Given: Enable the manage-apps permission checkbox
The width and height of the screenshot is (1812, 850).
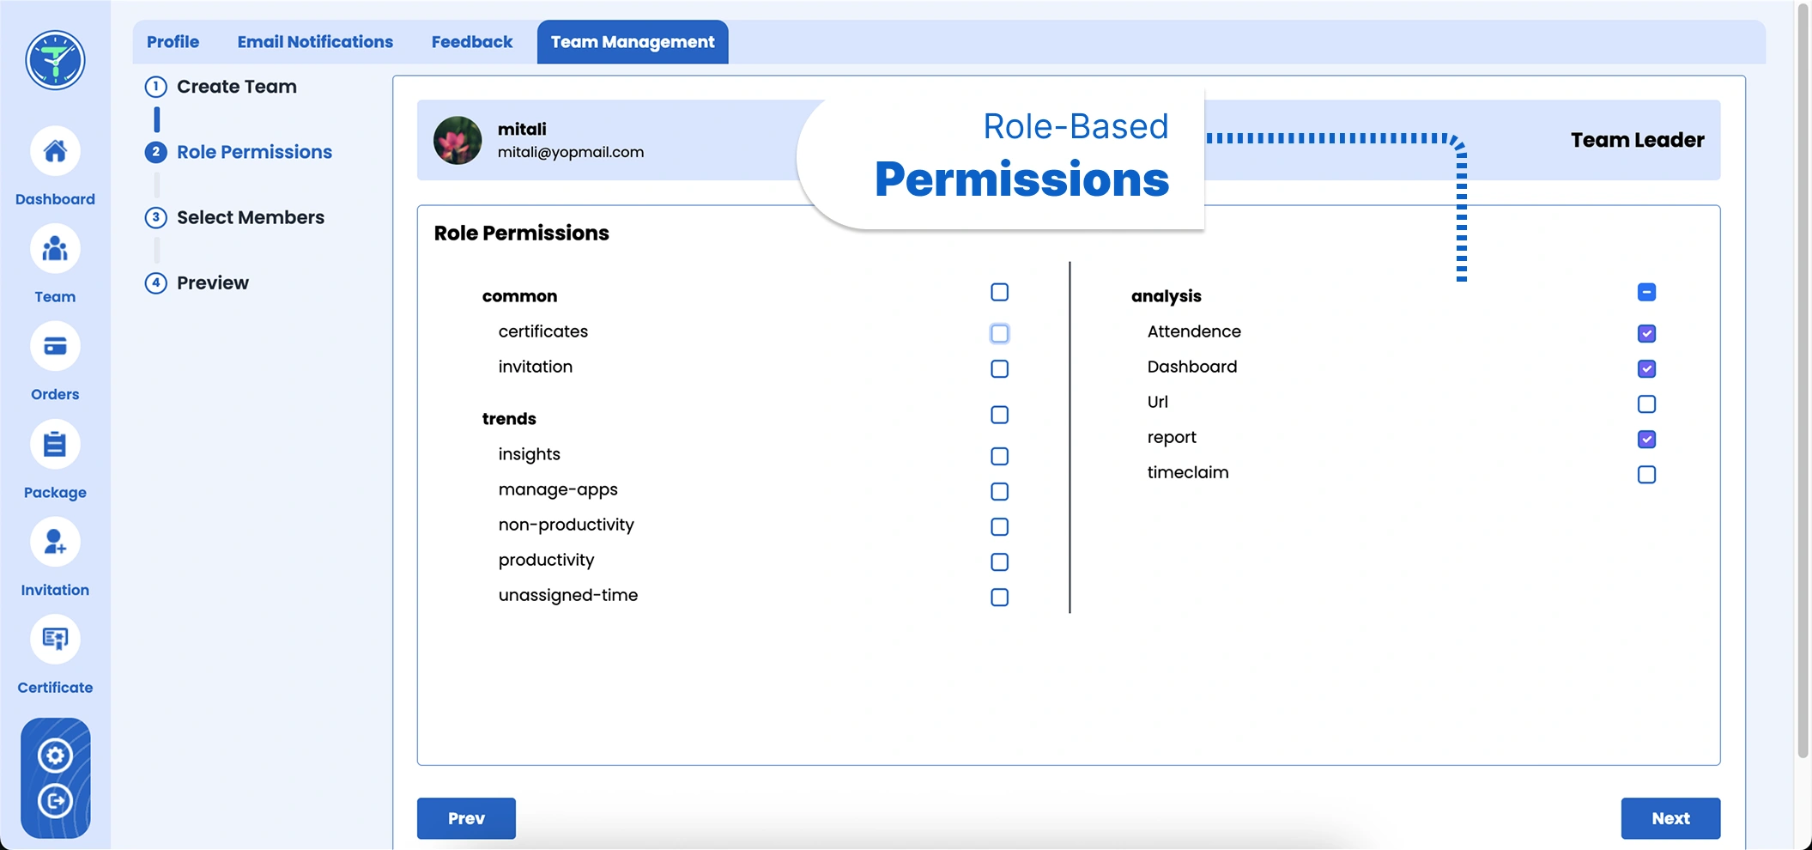Looking at the screenshot, I should pyautogui.click(x=999, y=491).
